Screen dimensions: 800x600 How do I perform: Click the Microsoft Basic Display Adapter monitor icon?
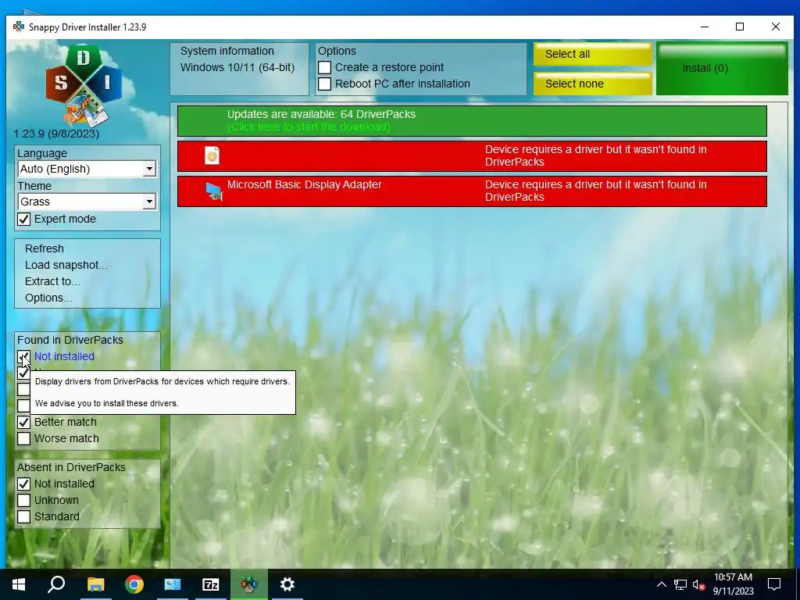[214, 191]
